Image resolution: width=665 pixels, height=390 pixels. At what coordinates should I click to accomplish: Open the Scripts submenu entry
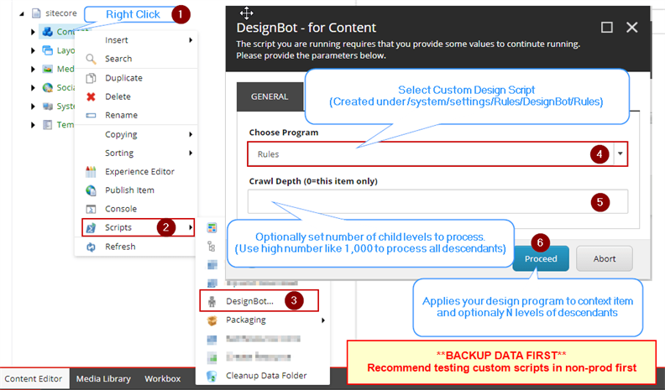pyautogui.click(x=139, y=227)
